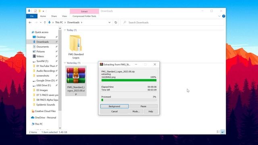Open Help in the extracting dialog
This screenshot has height=145, width=258.
pyautogui.click(x=150, y=112)
